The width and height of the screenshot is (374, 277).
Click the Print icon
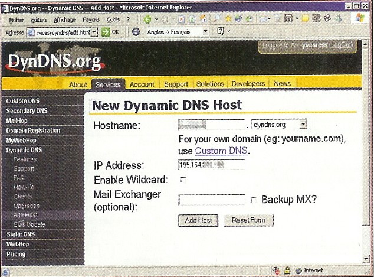[277, 19]
